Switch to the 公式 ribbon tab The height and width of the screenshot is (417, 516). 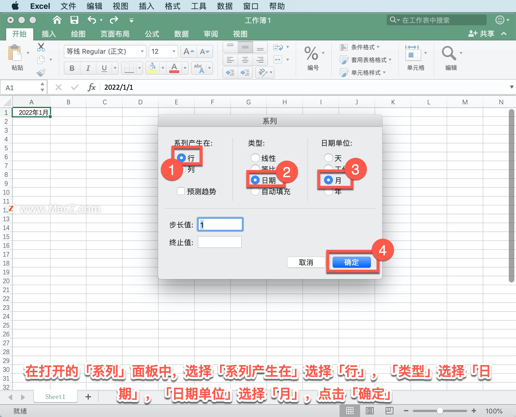(x=152, y=34)
